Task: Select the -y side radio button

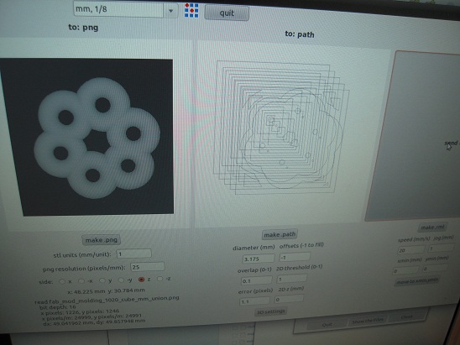Action: click(121, 280)
